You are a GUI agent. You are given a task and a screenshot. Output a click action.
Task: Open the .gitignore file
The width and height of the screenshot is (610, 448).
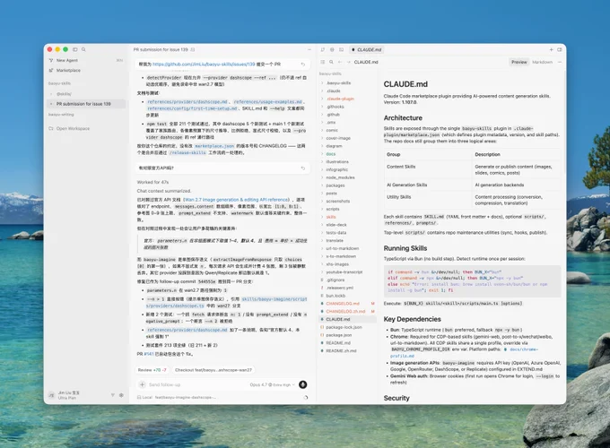[x=335, y=280]
